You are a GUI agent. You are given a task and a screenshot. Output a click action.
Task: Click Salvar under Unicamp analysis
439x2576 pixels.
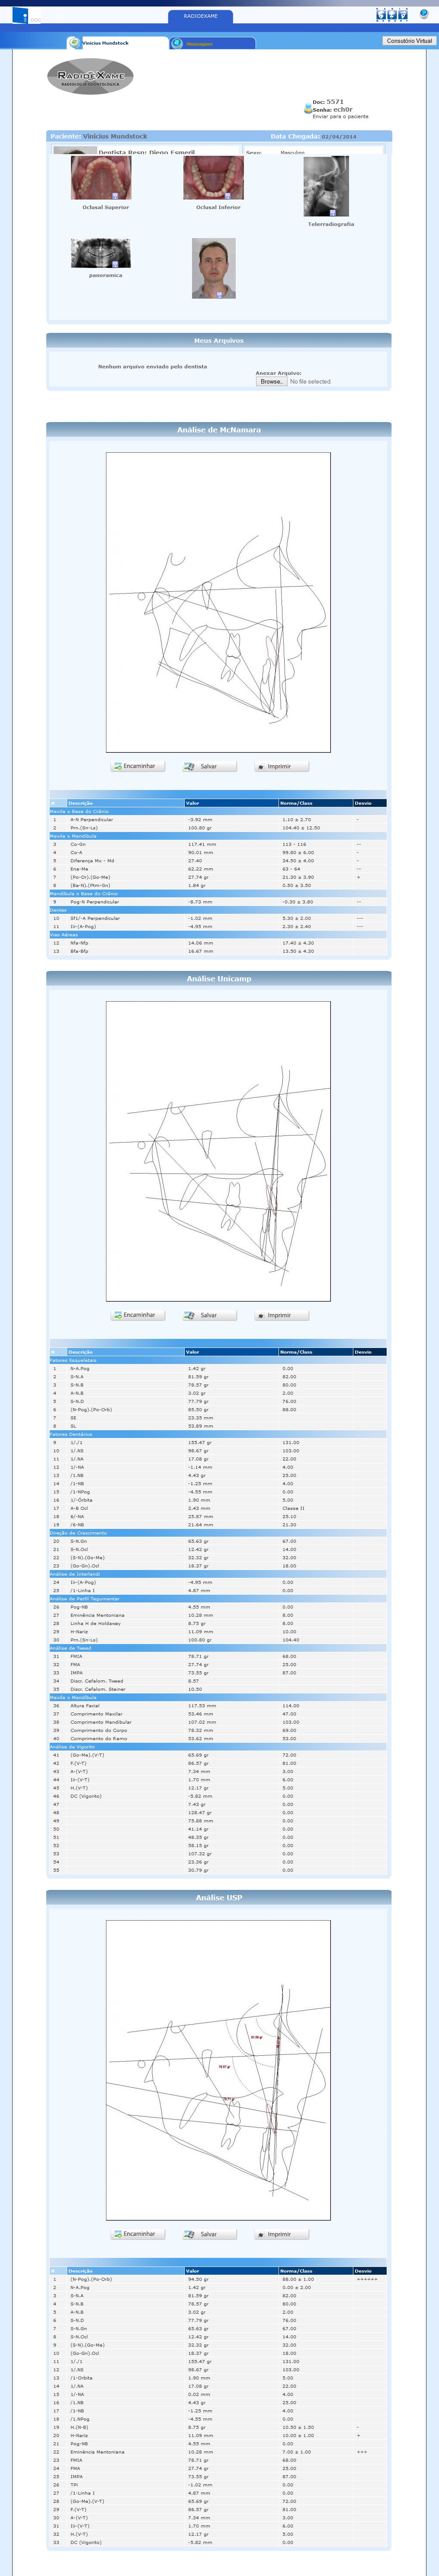tap(209, 1315)
